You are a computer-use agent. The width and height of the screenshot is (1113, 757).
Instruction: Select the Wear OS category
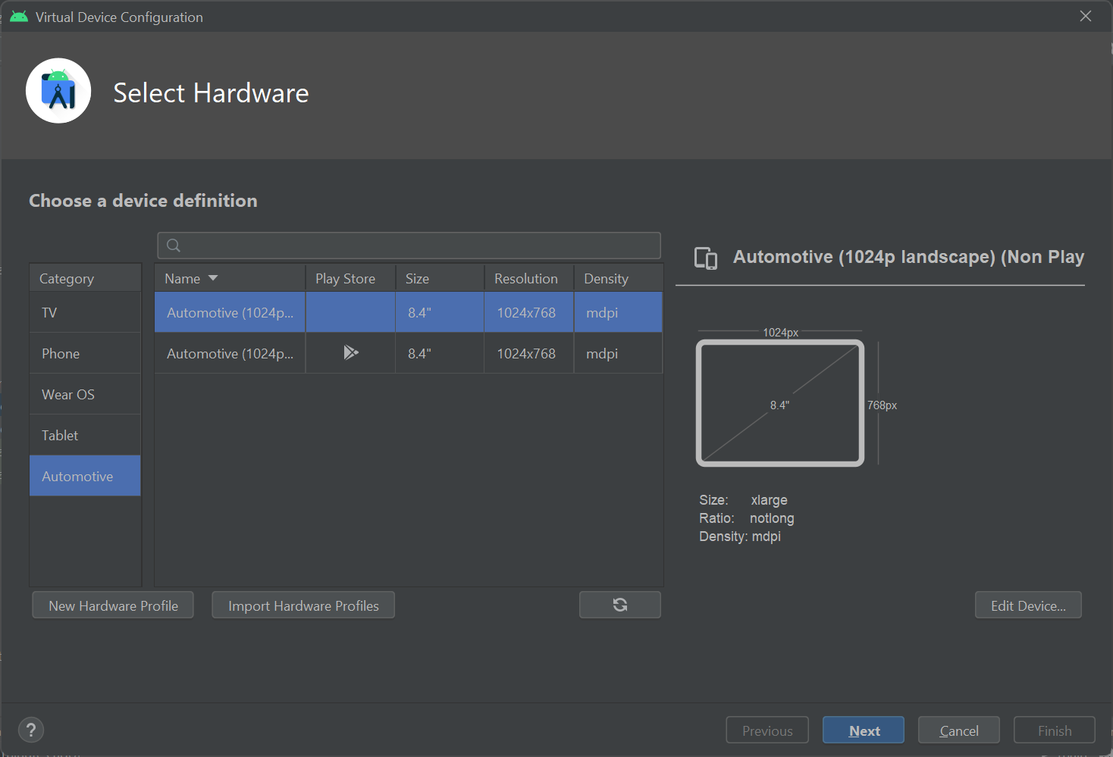coord(85,394)
